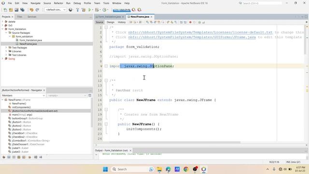Click the Build Project hammer icon
Image resolution: width=309 pixels, height=174 pixels.
(x=77, y=10)
